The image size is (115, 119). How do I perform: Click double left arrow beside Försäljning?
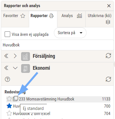[6, 56]
